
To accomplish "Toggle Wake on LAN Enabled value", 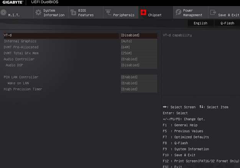I will point(139,83).
